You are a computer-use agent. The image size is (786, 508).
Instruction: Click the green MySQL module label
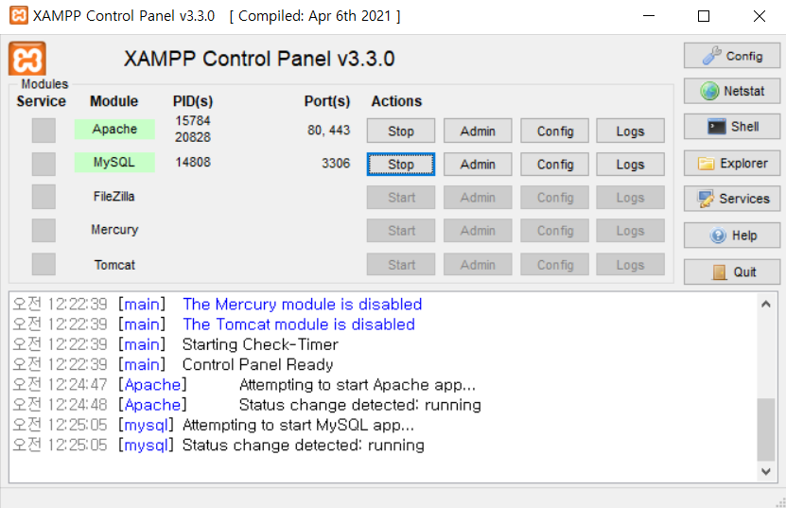click(114, 162)
